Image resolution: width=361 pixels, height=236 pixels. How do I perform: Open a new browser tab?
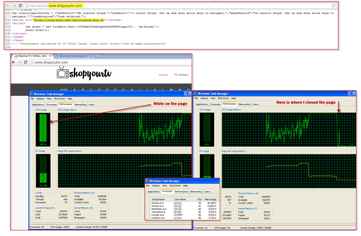(98, 56)
